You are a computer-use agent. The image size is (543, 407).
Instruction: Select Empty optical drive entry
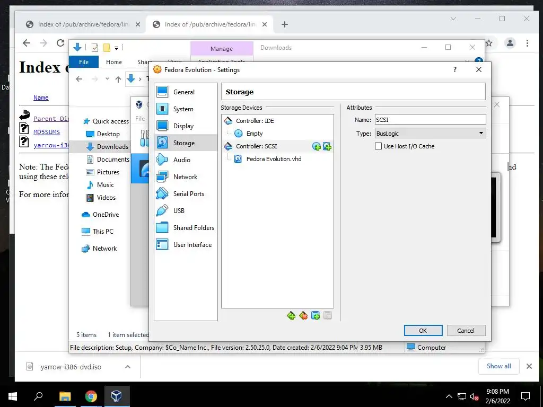coord(277,134)
